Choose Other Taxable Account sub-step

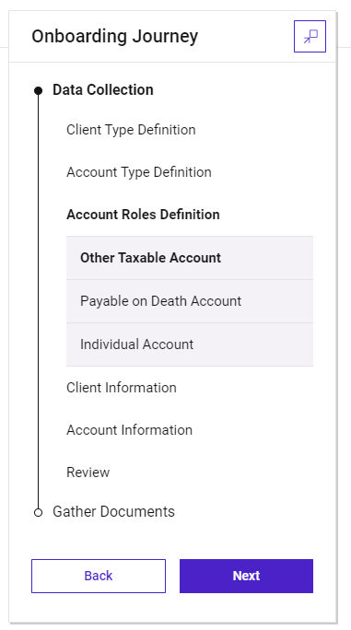pyautogui.click(x=190, y=258)
